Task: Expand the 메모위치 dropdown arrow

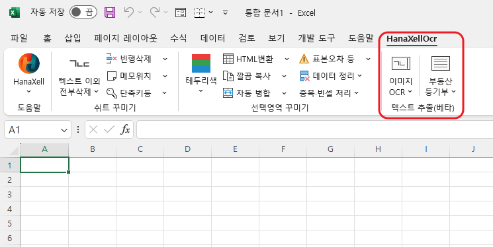Action: [x=165, y=76]
